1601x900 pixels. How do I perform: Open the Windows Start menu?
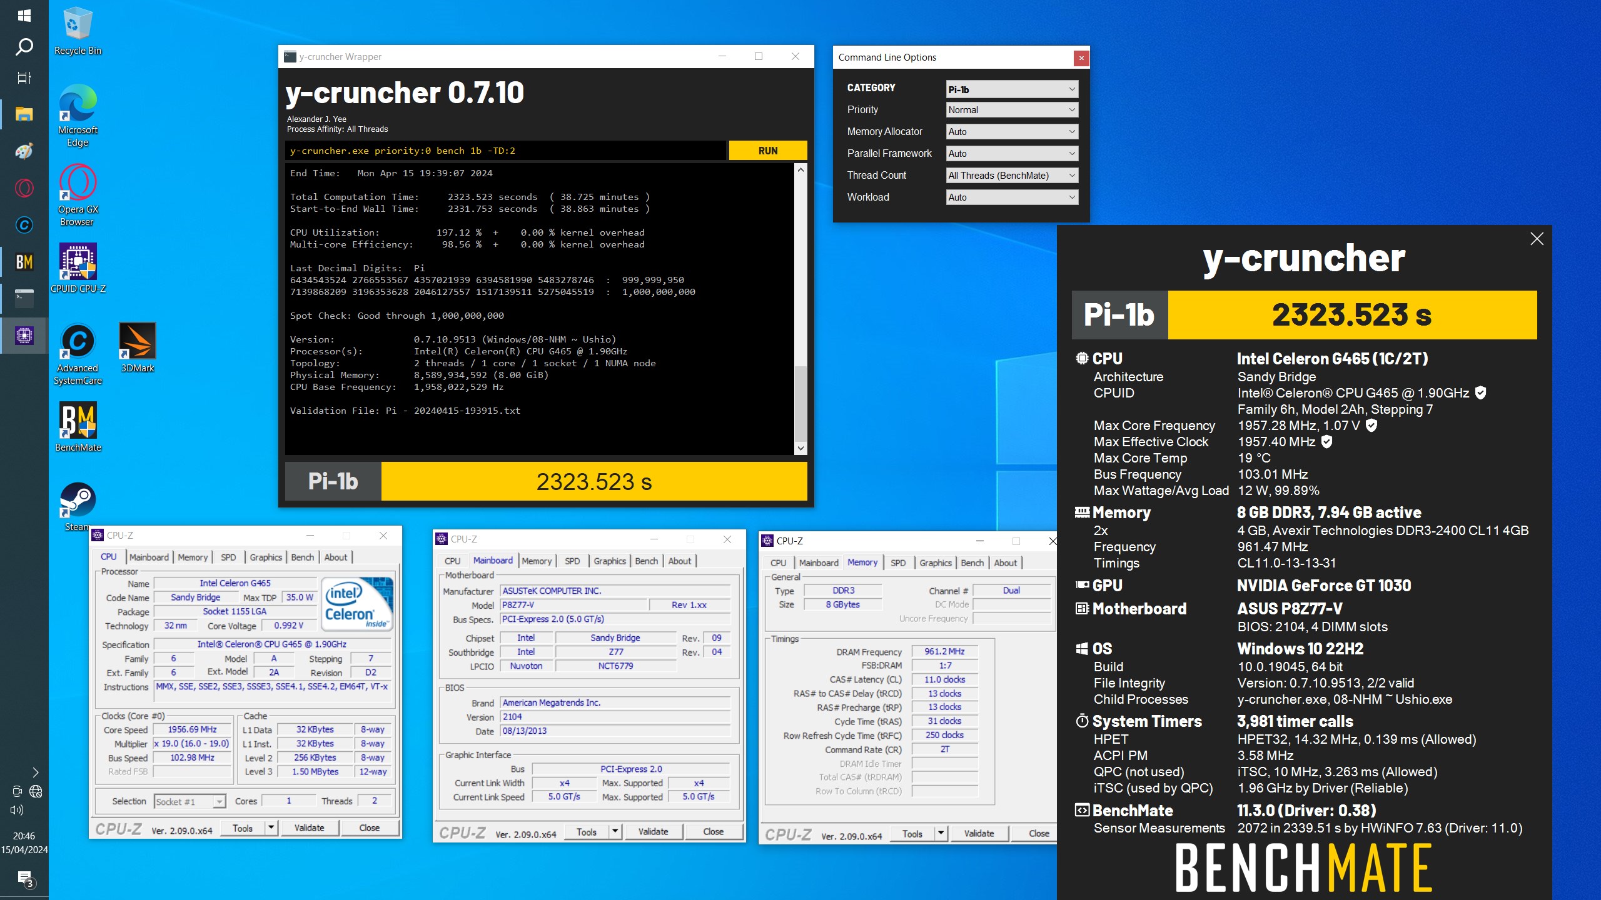(24, 15)
